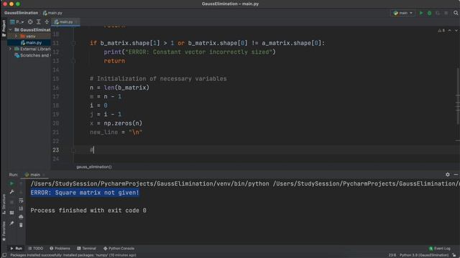Restore layout icon in the Run panel
Screen dimensions: 460x258
coord(11,213)
